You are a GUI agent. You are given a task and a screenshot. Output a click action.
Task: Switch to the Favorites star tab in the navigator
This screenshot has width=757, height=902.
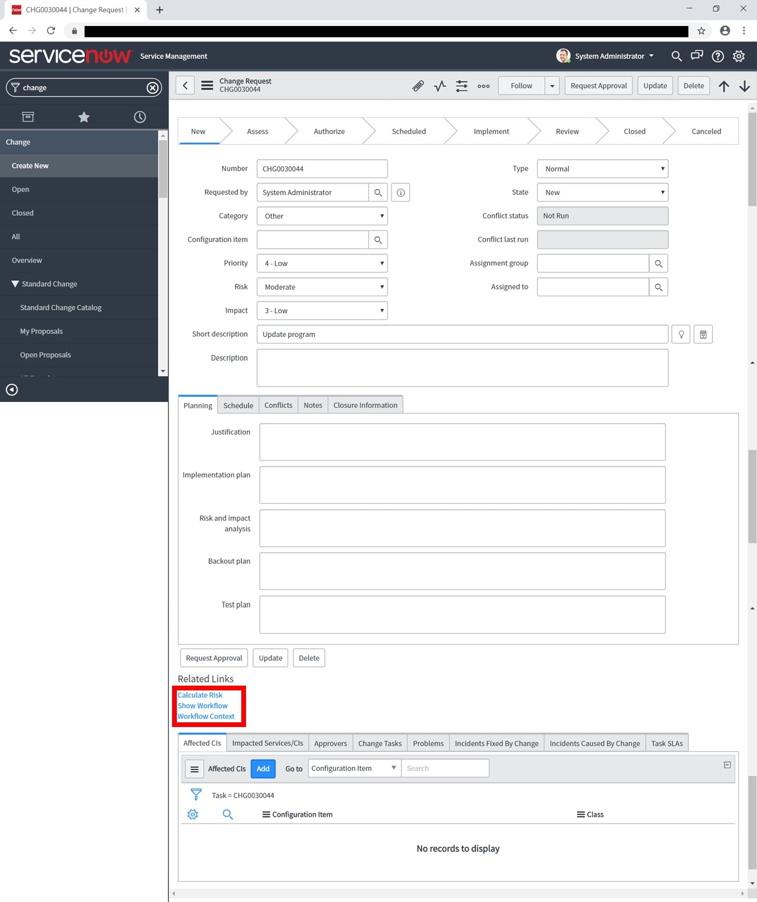pyautogui.click(x=84, y=116)
